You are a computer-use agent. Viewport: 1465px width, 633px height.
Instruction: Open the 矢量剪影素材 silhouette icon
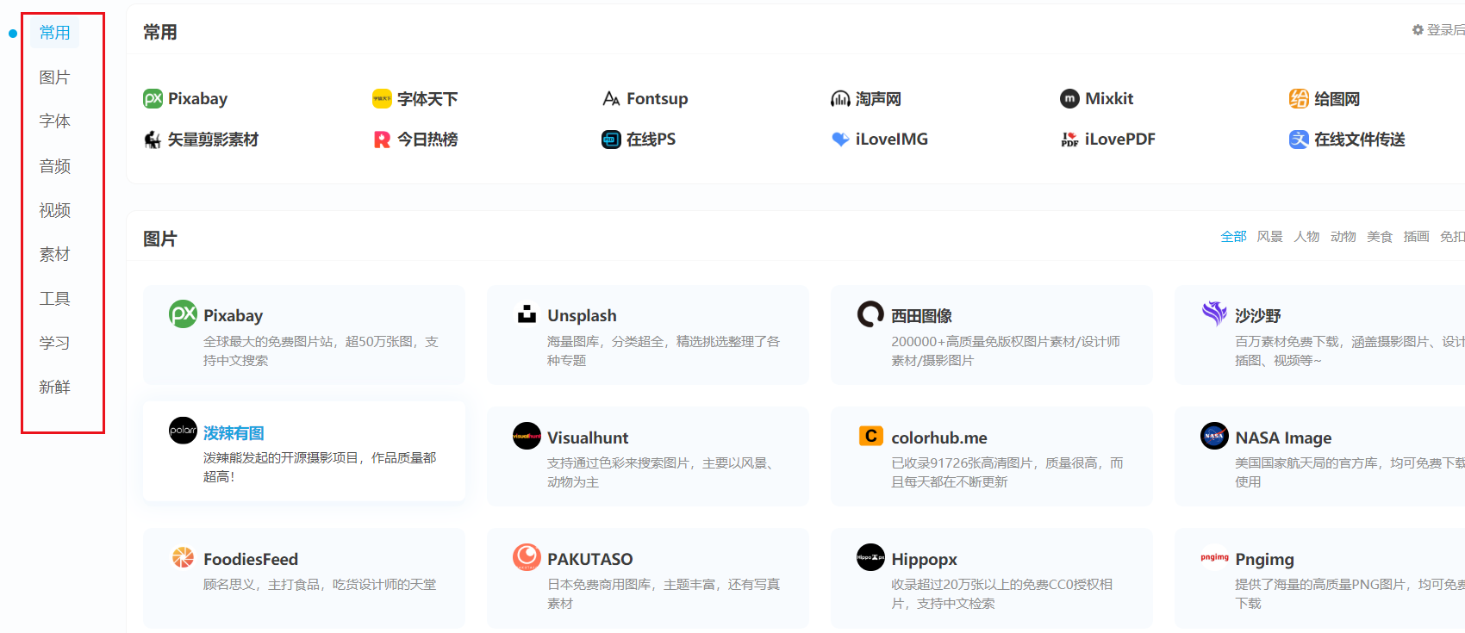pyautogui.click(x=153, y=140)
